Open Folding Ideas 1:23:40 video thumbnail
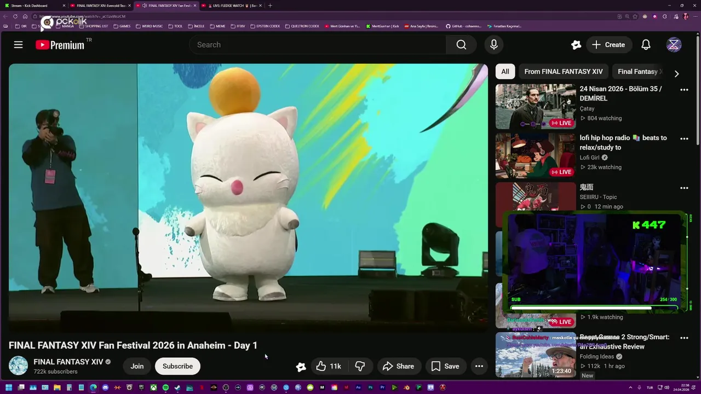 coord(536,355)
